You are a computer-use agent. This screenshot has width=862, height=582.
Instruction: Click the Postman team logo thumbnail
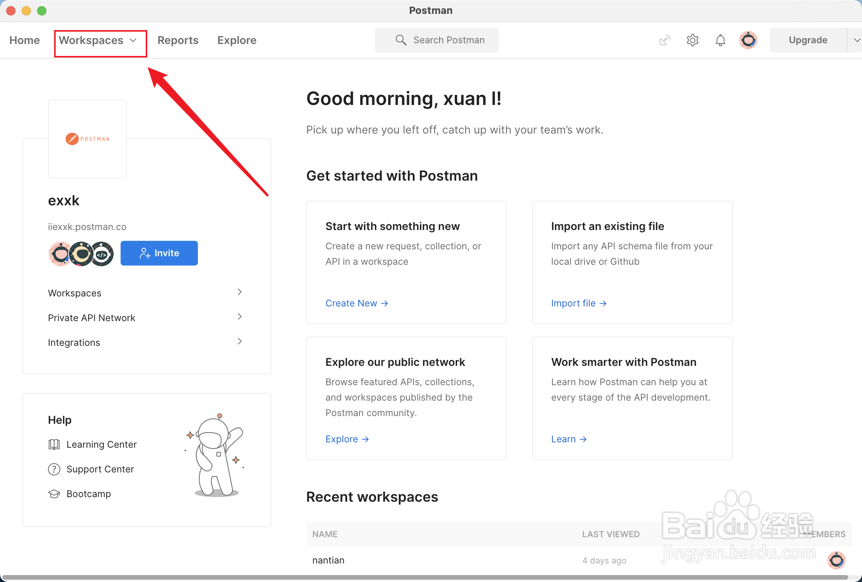tap(87, 139)
